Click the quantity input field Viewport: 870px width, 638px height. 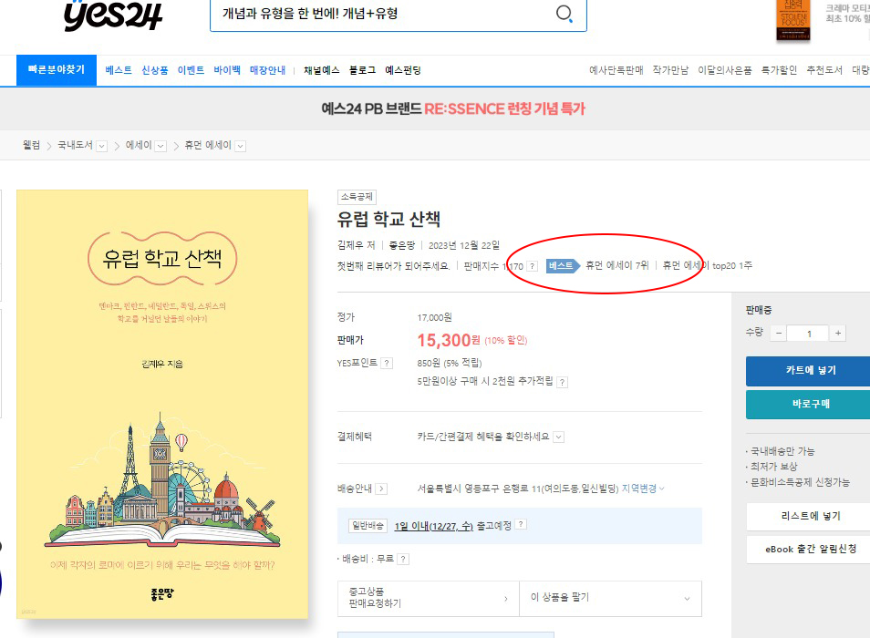tap(808, 334)
